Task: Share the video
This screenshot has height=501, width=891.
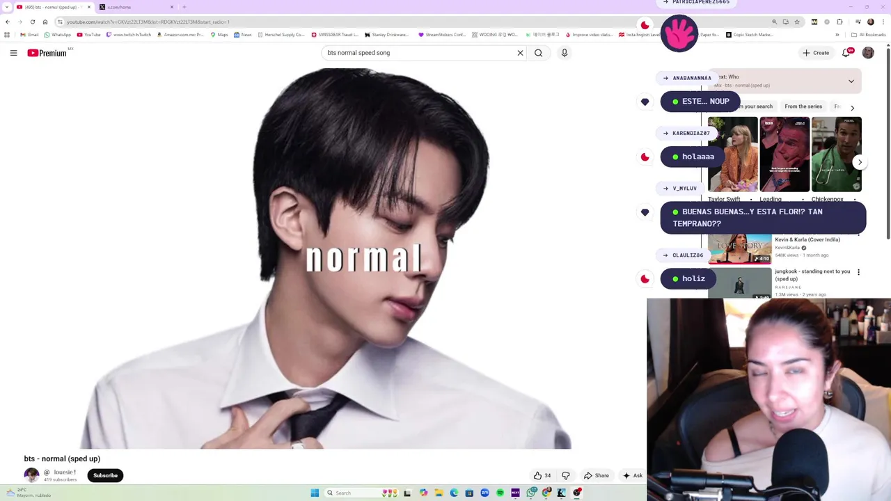Action: click(x=597, y=476)
